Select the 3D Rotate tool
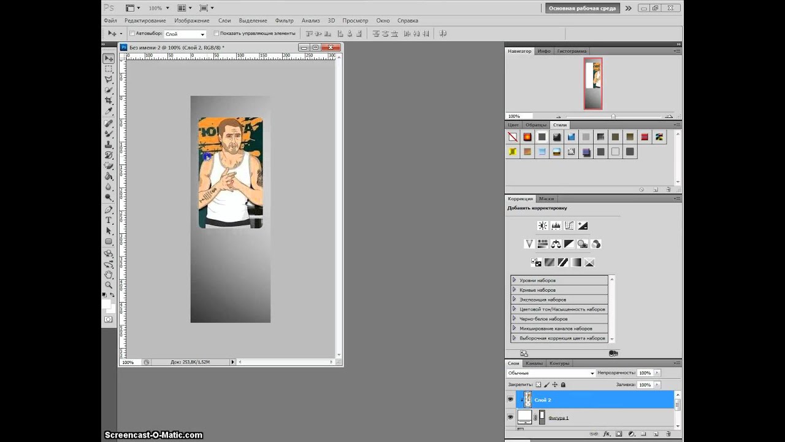The height and width of the screenshot is (442, 785). [109, 253]
